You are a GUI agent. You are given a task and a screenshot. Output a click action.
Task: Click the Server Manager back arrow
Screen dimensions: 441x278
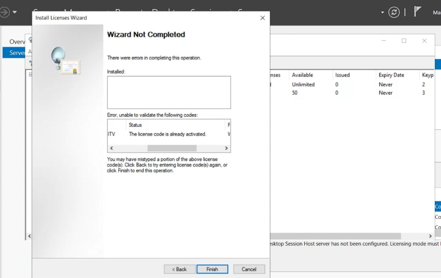(5, 12)
